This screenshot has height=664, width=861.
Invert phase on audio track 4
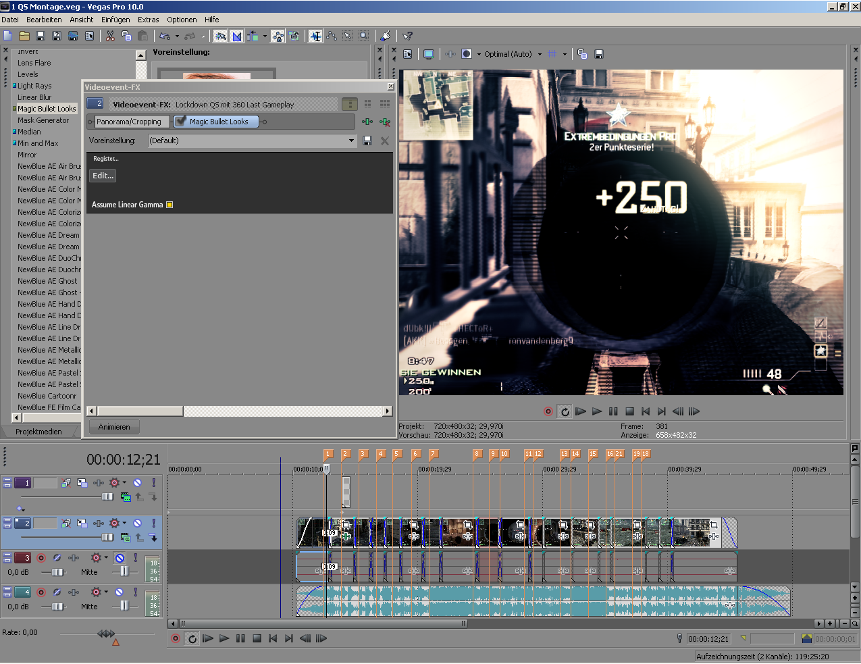click(x=57, y=592)
